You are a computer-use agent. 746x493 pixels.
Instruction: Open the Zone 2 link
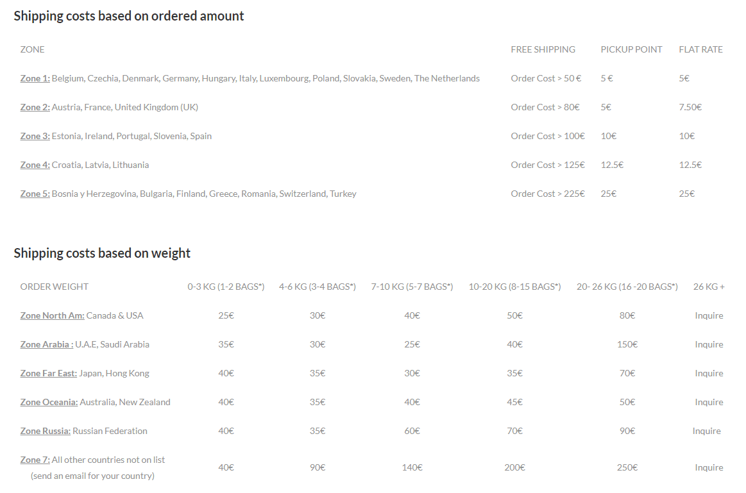tap(35, 108)
